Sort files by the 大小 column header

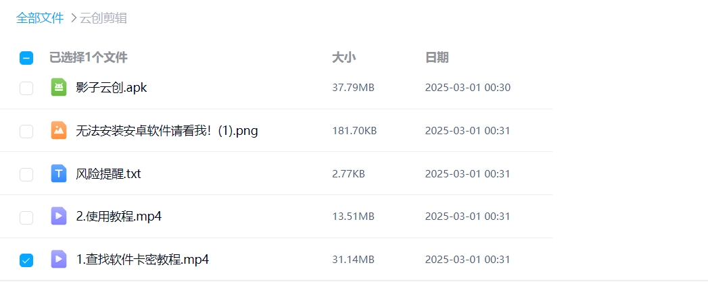coord(344,58)
